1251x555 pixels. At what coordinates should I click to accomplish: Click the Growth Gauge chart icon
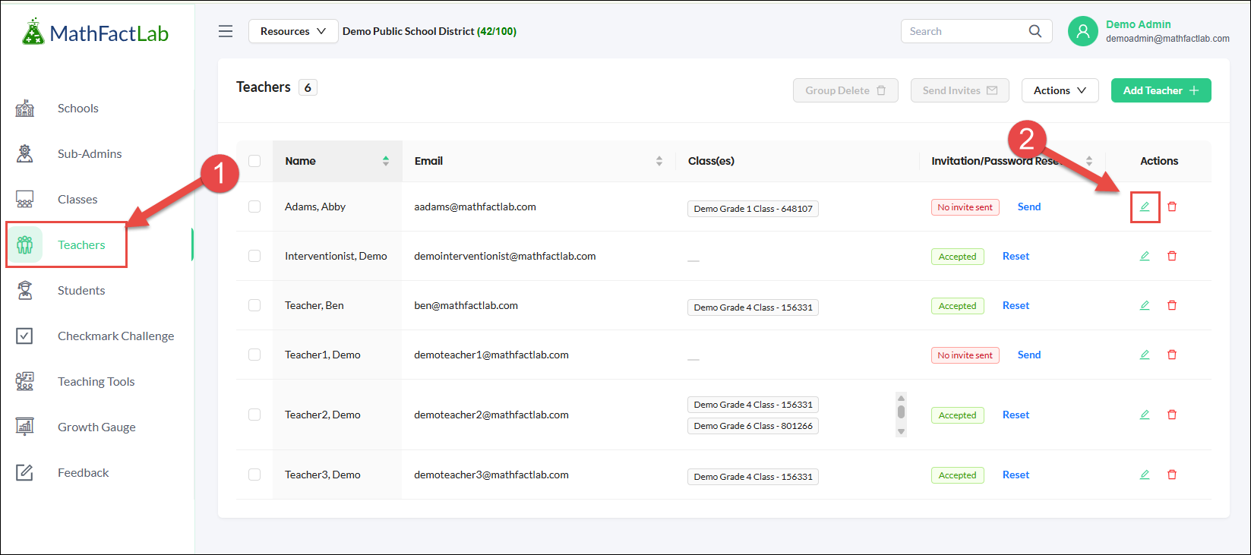(x=25, y=427)
